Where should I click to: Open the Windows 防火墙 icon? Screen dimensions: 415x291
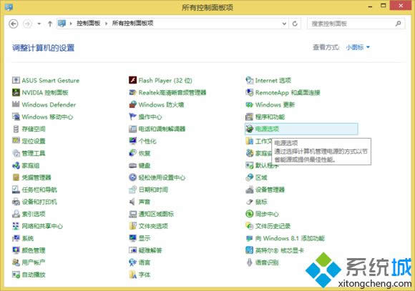(132, 104)
